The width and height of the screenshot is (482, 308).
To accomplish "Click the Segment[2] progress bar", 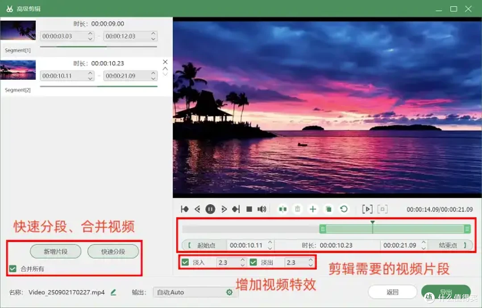I will coord(98,86).
